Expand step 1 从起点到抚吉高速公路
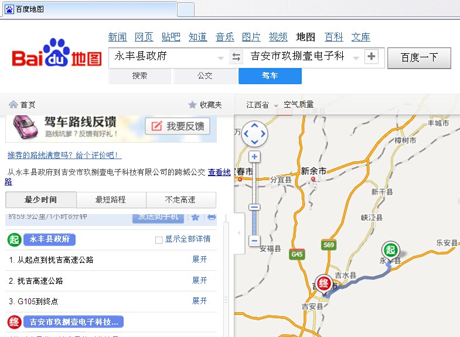 pos(200,259)
